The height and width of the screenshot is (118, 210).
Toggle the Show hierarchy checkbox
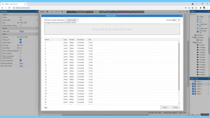click(x=21, y=60)
